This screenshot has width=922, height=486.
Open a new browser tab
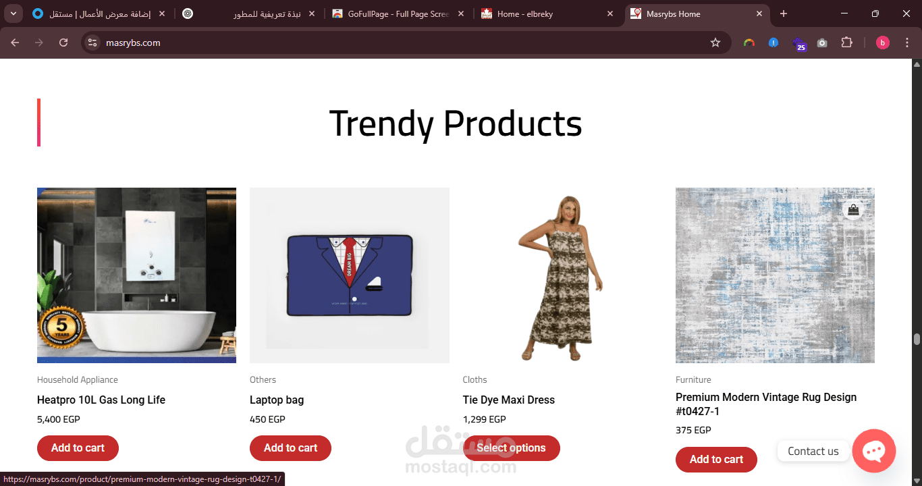pyautogui.click(x=784, y=13)
